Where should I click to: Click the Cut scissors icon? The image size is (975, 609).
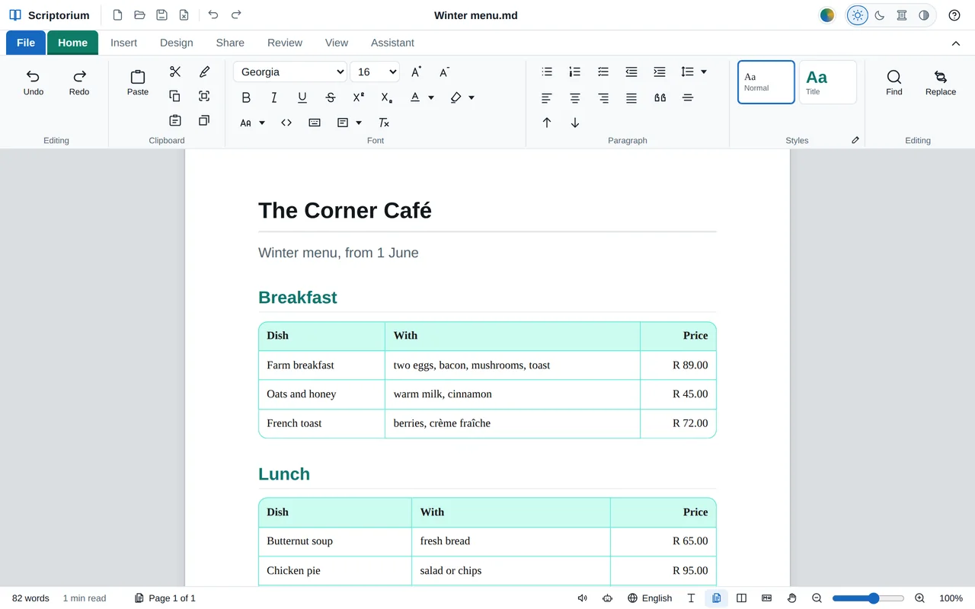pos(175,72)
